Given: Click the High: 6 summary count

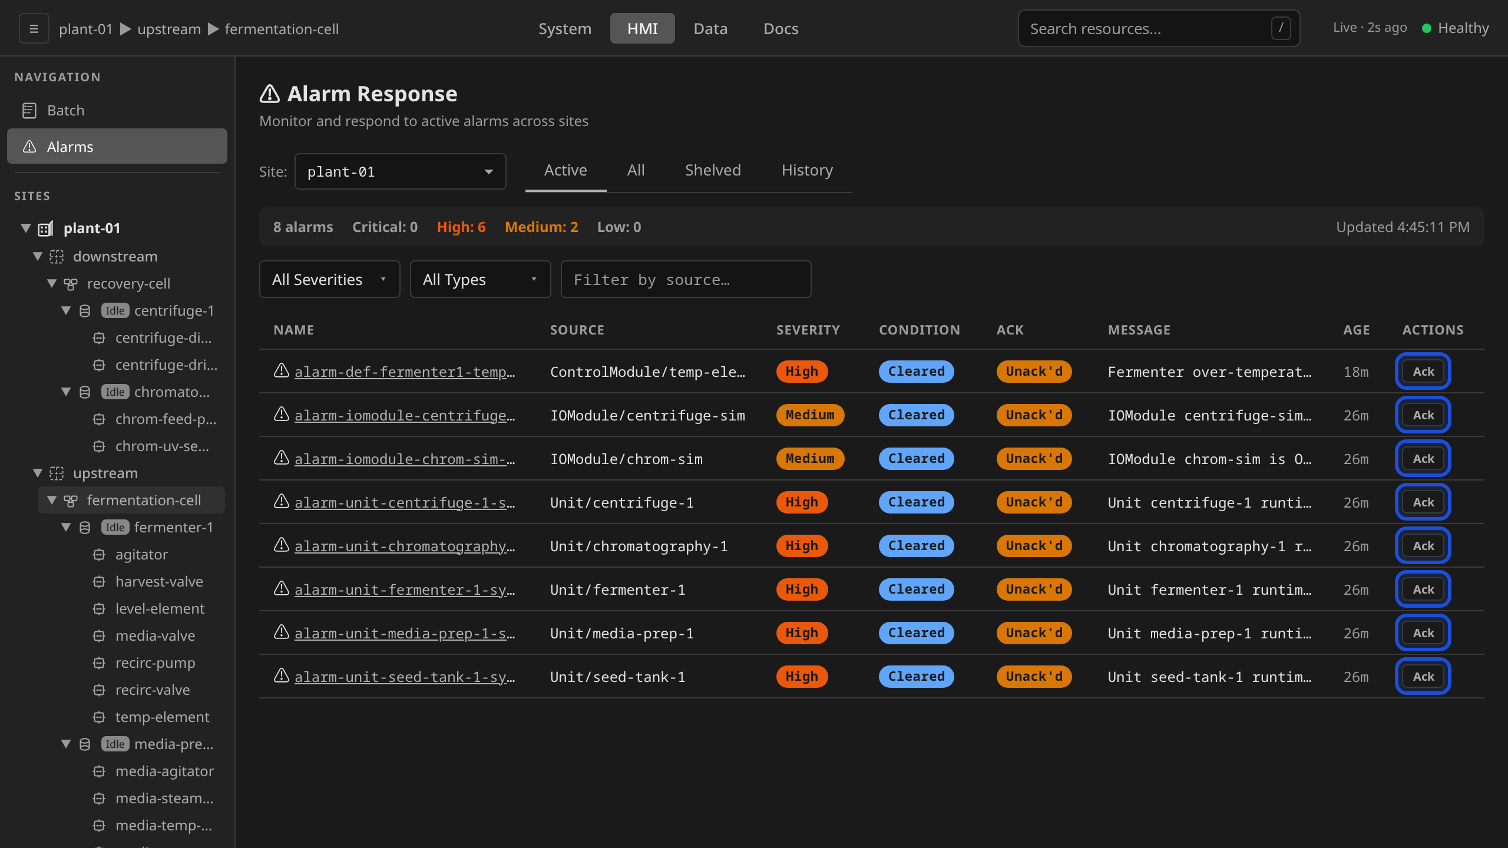Looking at the screenshot, I should click(x=461, y=227).
